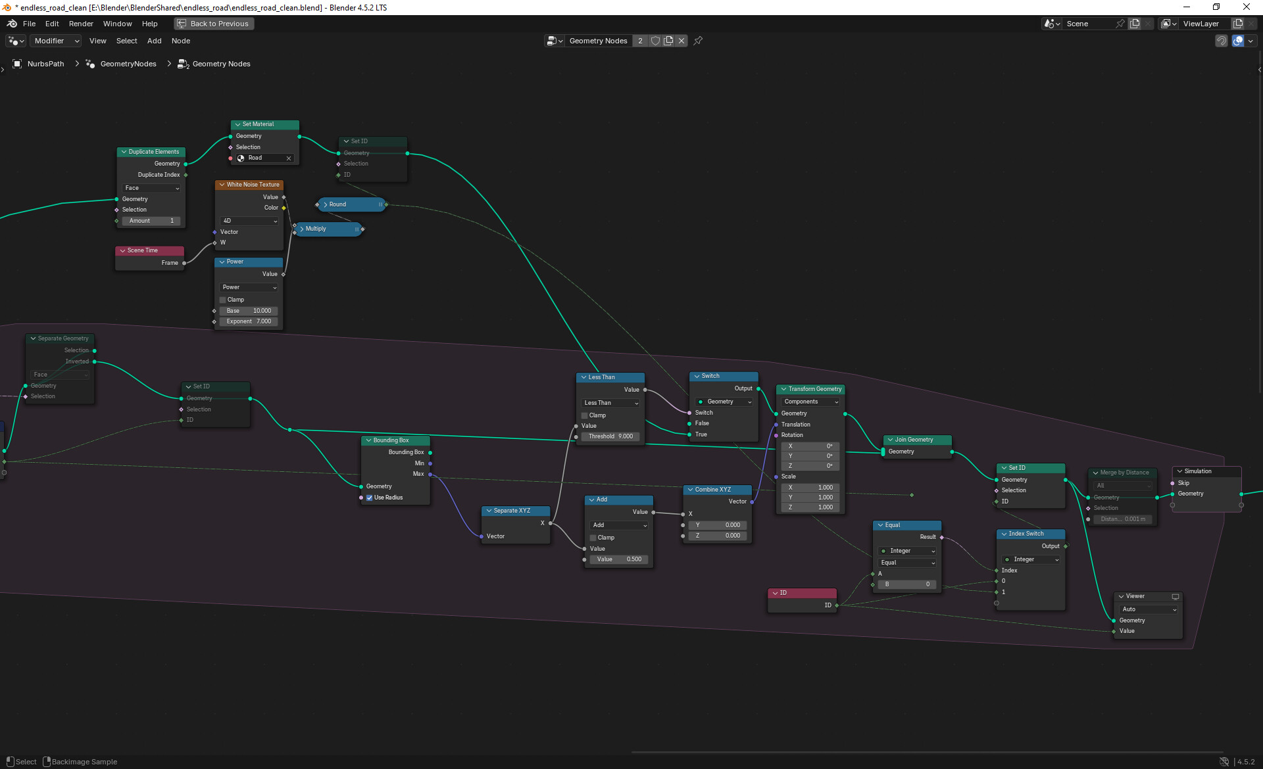Click the pin node tree icon
The image size is (1263, 769).
pyautogui.click(x=698, y=41)
